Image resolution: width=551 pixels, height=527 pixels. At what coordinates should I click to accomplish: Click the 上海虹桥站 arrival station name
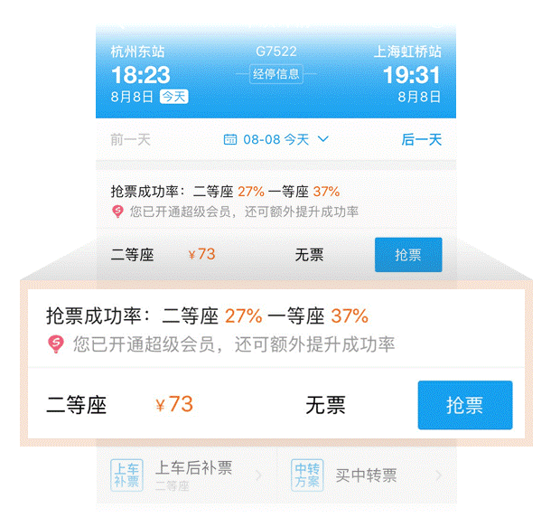[408, 52]
